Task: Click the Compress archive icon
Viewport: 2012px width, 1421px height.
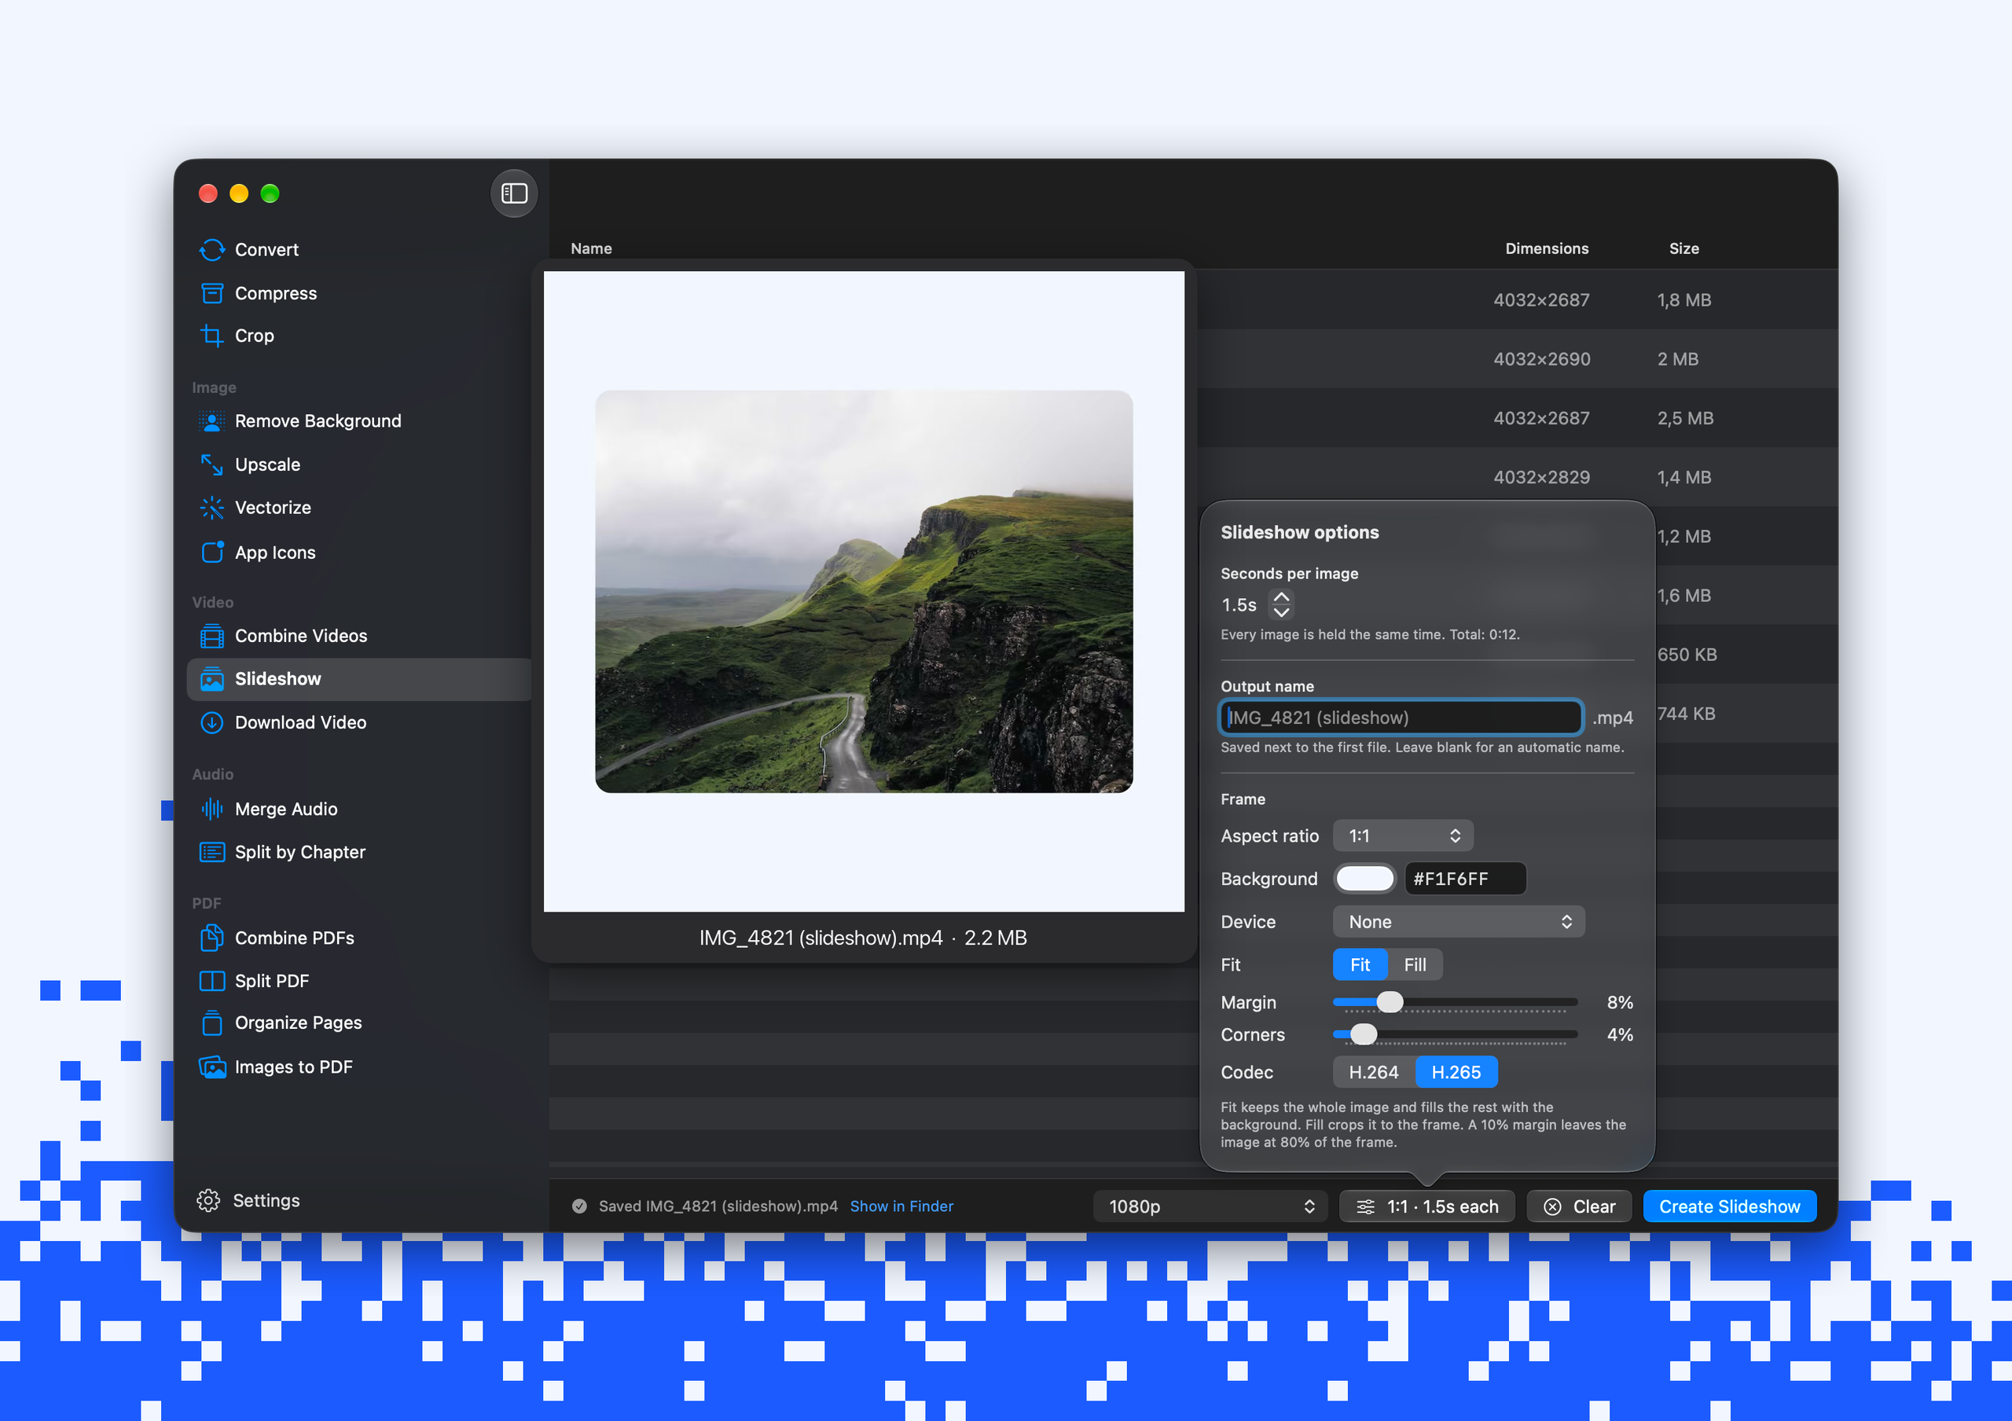Action: 212,293
